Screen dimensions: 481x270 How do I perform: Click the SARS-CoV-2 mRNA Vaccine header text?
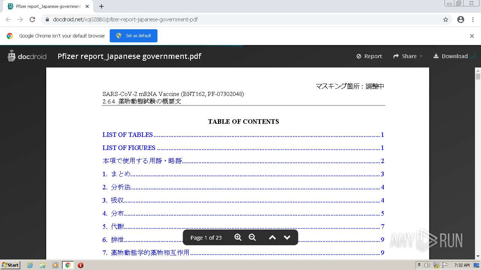pos(173,94)
